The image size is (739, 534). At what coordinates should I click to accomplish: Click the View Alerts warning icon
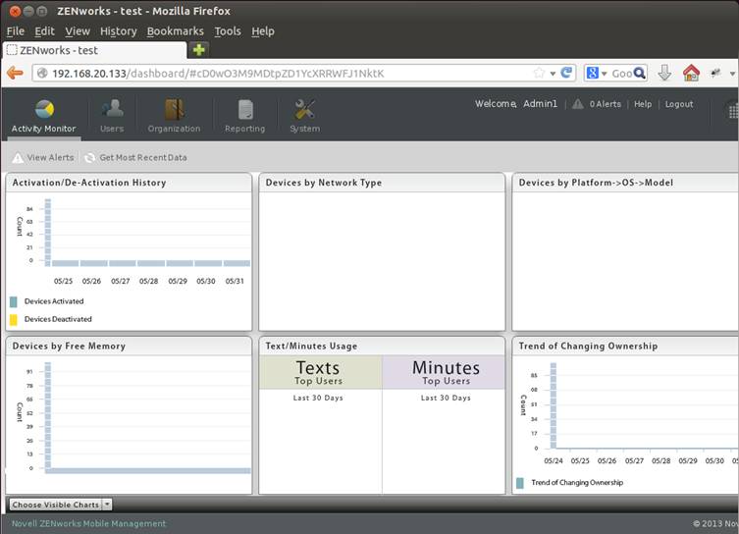(18, 158)
